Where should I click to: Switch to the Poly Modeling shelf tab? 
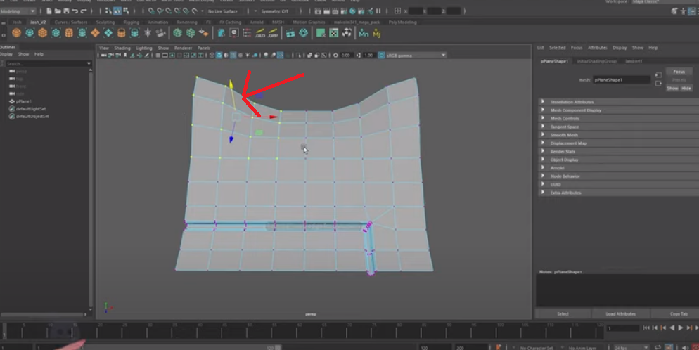click(402, 22)
